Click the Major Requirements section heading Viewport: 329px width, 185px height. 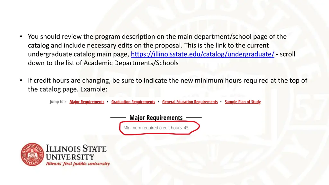point(156,118)
